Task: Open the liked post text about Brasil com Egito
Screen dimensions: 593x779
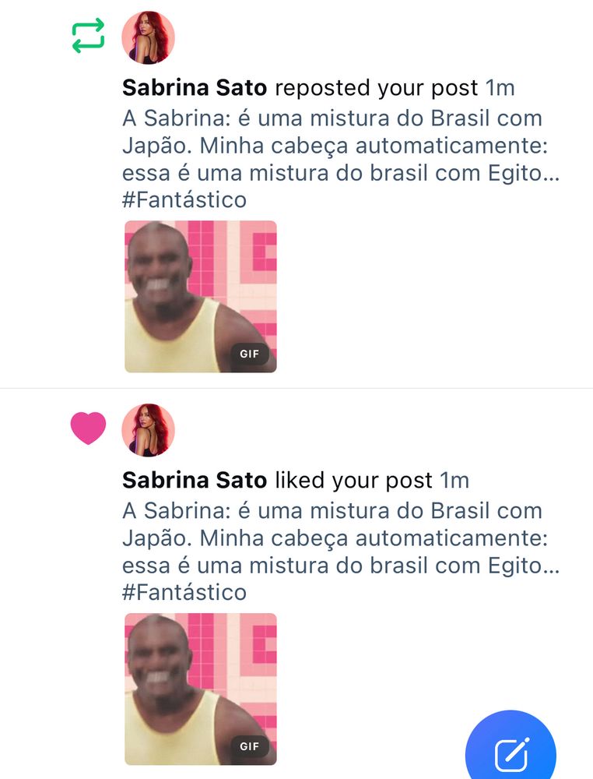Action: pos(341,552)
